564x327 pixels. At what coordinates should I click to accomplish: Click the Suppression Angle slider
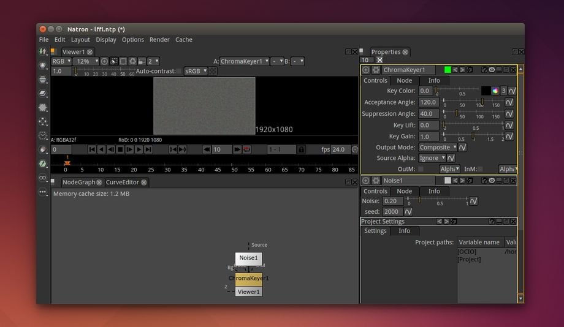click(472, 113)
